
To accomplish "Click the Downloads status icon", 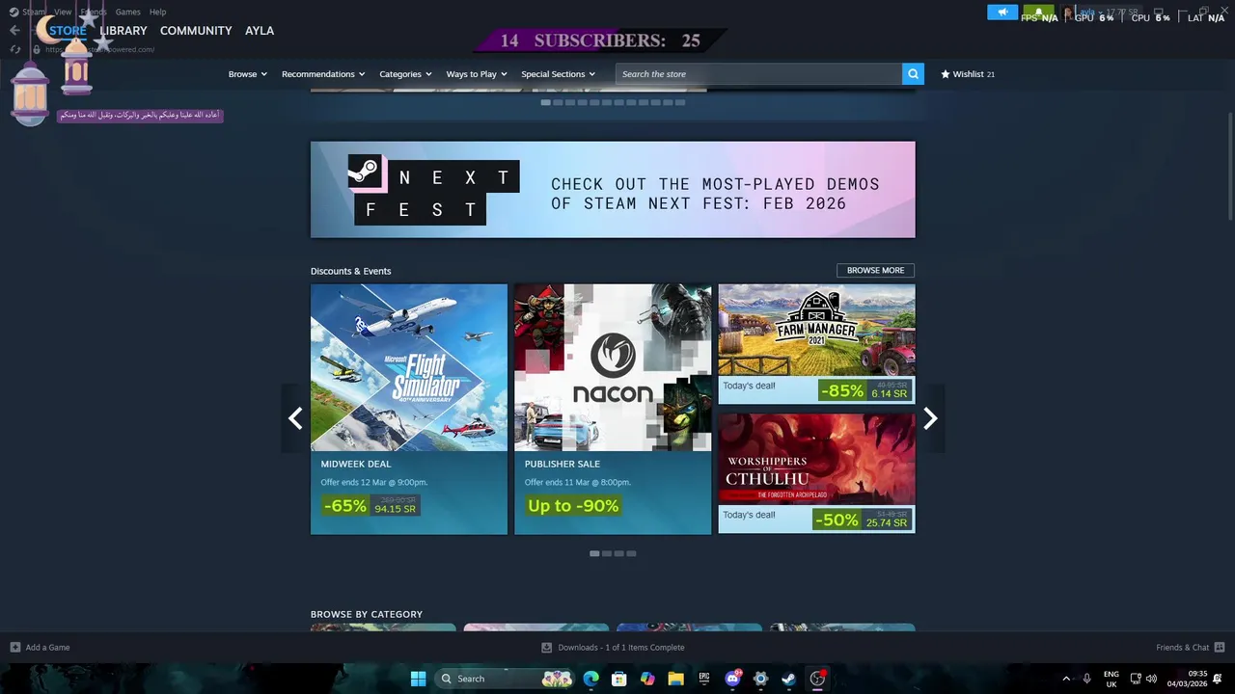I will point(547,648).
